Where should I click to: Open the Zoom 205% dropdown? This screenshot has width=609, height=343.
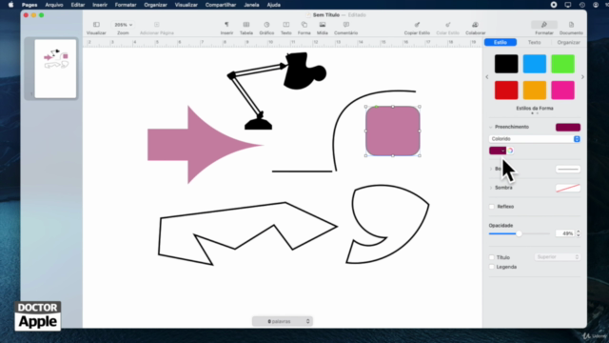coord(123,25)
